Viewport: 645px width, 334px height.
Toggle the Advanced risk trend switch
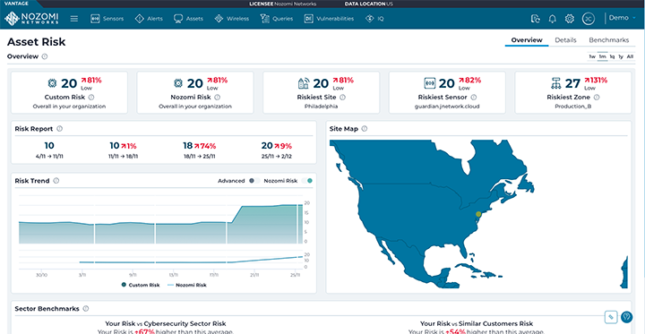click(x=254, y=181)
